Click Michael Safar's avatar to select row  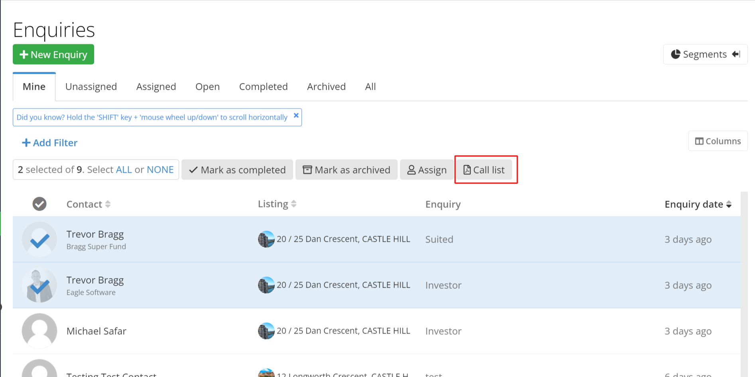(x=39, y=331)
